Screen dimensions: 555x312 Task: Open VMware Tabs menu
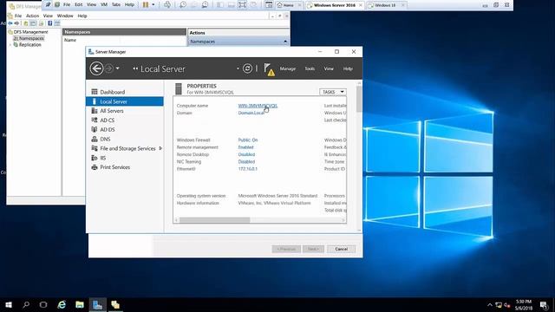pyautogui.click(x=116, y=4)
